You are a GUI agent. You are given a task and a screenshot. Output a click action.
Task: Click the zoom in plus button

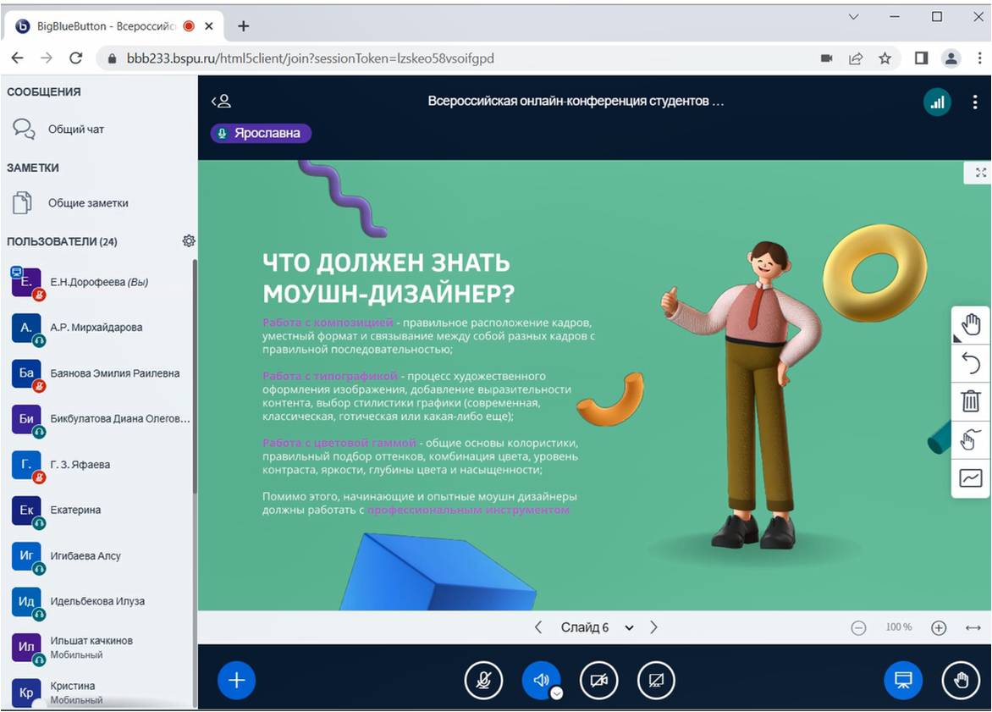[938, 627]
